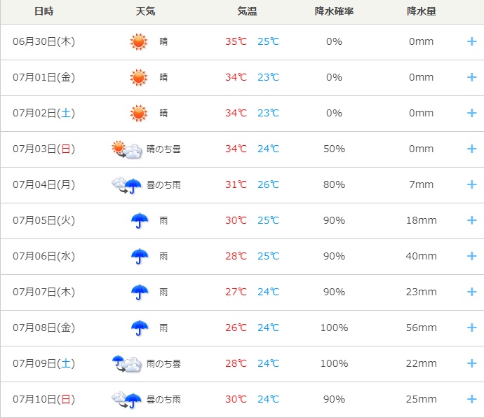Click sunny-then-cloudy icon for 07月03日
This screenshot has height=418, width=484.
tap(127, 149)
